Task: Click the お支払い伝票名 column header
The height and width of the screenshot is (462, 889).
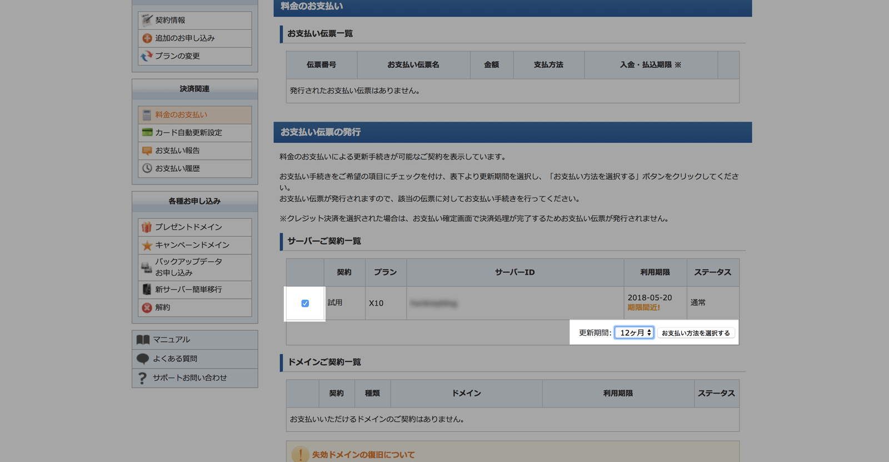Action: click(413, 65)
